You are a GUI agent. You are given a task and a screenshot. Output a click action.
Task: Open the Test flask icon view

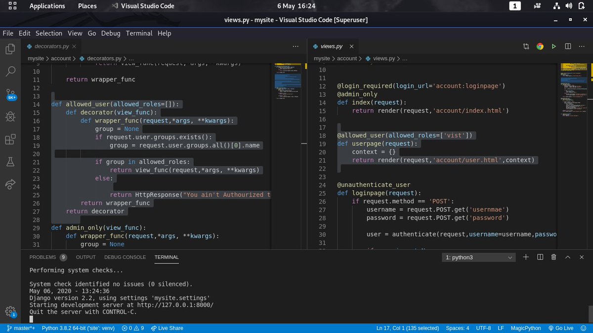point(10,162)
